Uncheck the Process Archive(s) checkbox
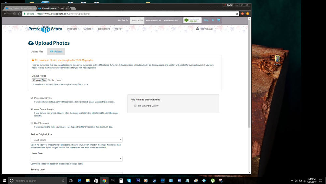 coord(32,98)
